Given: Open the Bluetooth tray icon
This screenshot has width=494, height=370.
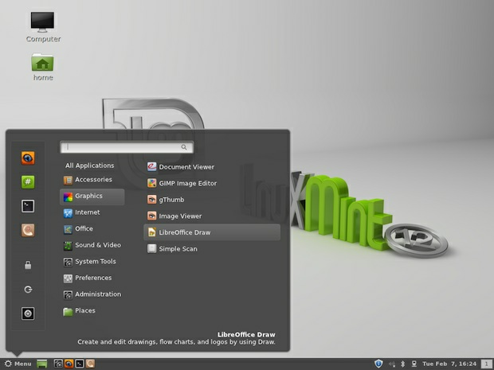Looking at the screenshot, I should (x=402, y=364).
